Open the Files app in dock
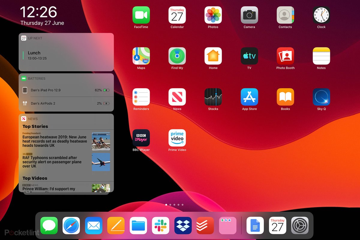The height and width of the screenshot is (240, 360). click(138, 226)
